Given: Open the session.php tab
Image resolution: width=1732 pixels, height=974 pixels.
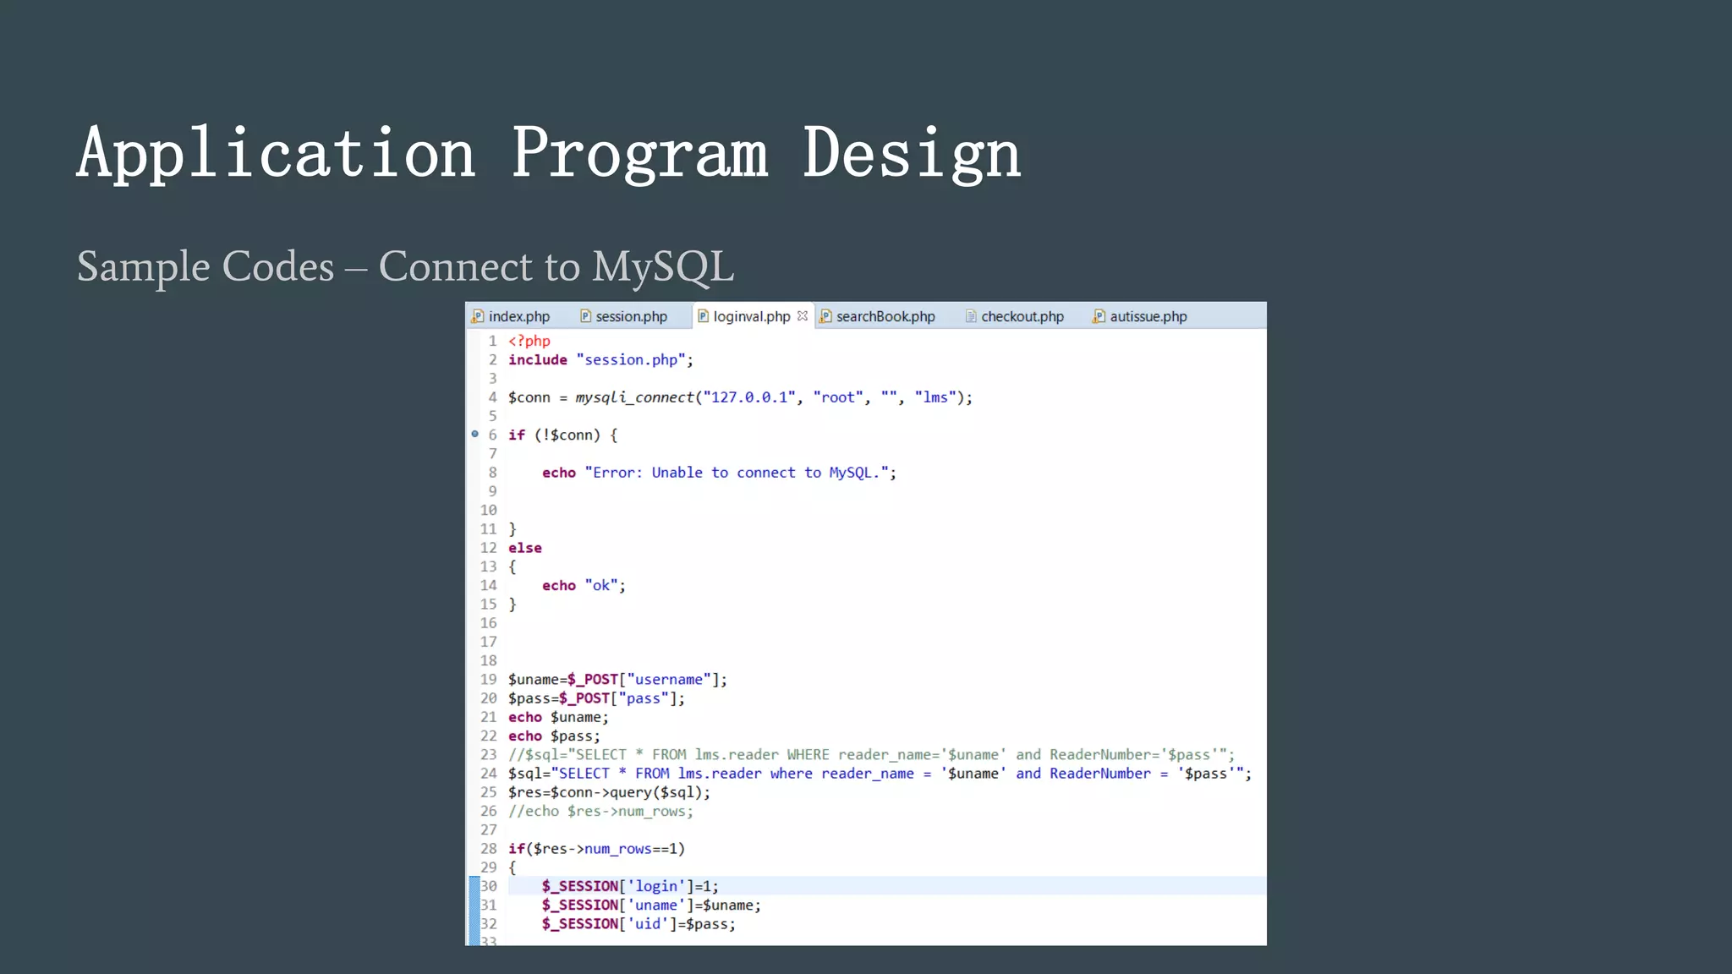Looking at the screenshot, I should pyautogui.click(x=623, y=316).
